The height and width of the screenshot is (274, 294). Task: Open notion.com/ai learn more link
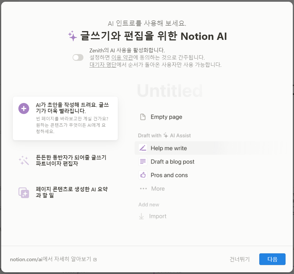pyautogui.click(x=51, y=259)
